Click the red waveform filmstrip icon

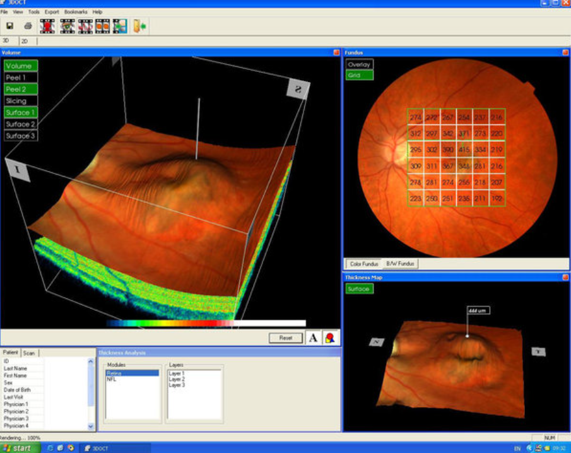pyautogui.click(x=85, y=26)
